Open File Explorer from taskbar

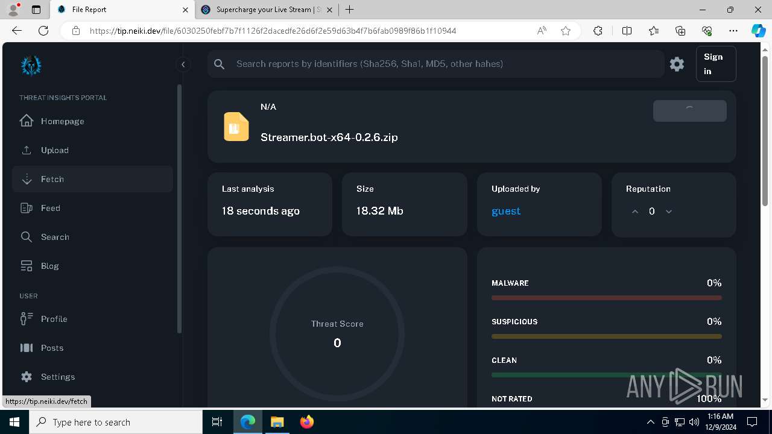coord(277,422)
